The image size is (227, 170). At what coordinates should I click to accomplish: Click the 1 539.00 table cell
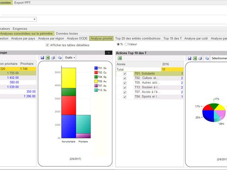click(x=13, y=87)
